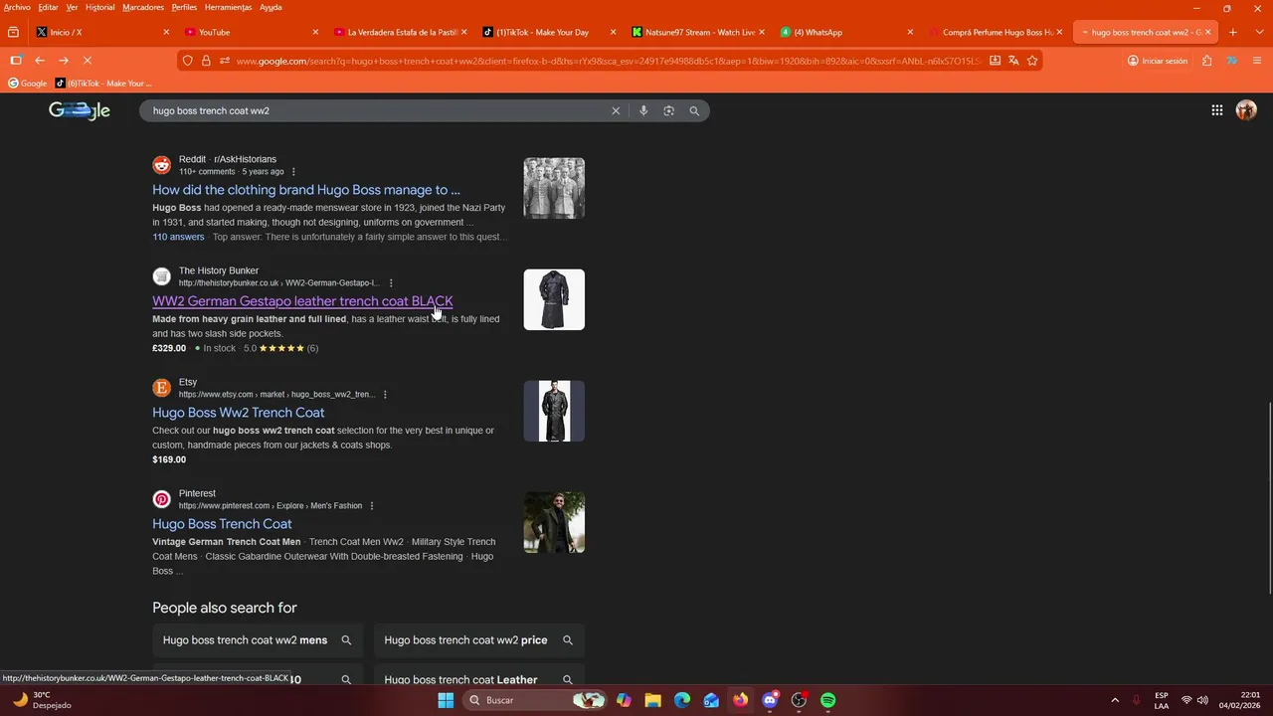
Task: Open more options for Pinterest result
Action: [x=372, y=506]
